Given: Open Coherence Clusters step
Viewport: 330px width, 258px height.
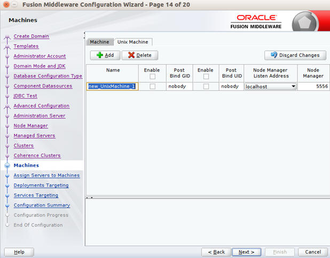Looking at the screenshot, I should (x=37, y=156).
